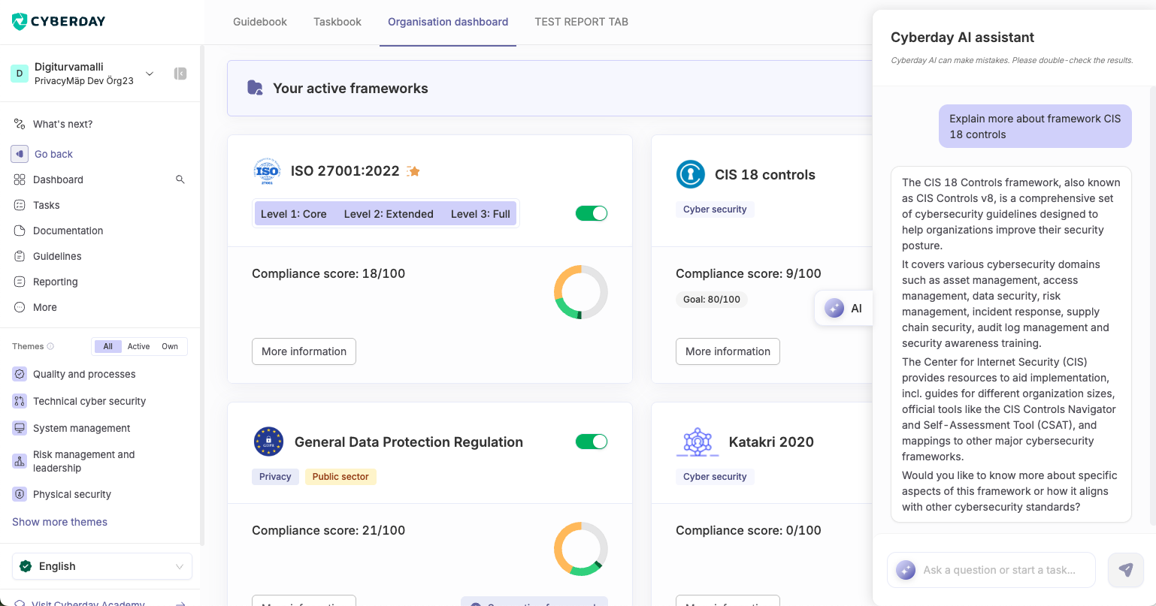
Task: Click the ISO 27001 logo icon
Action: pos(267,171)
